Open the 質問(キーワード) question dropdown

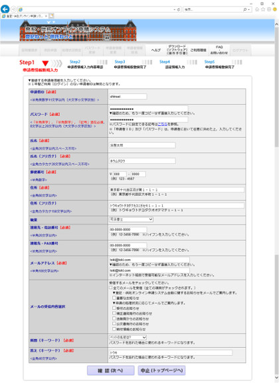[x=128, y=337]
